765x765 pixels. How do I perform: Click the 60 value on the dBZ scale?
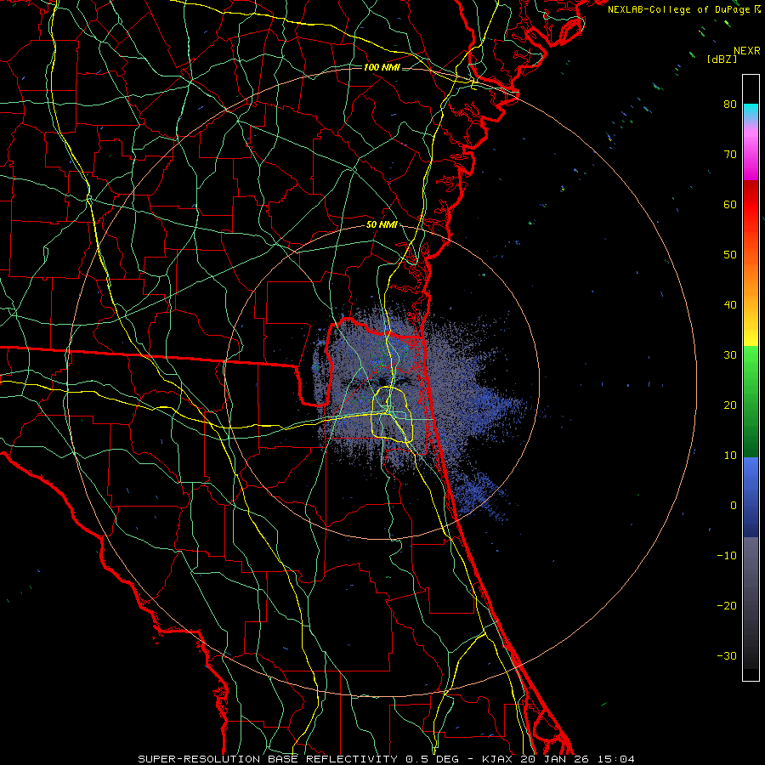730,204
